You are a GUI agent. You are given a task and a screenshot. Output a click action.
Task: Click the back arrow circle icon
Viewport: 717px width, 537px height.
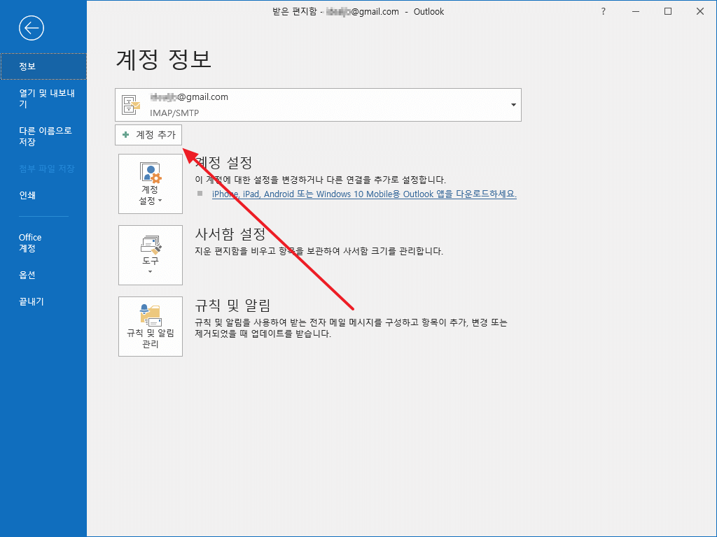click(x=31, y=28)
